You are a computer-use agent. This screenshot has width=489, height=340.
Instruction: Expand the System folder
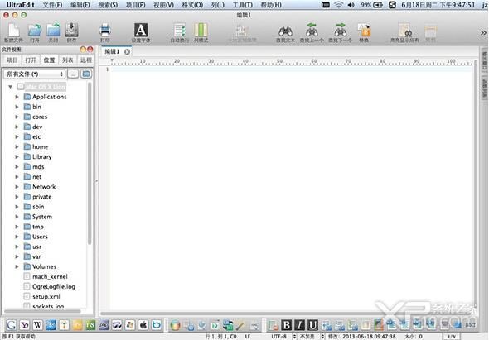17,217
